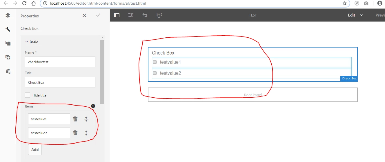Select the Check Box component label tag

click(349, 79)
